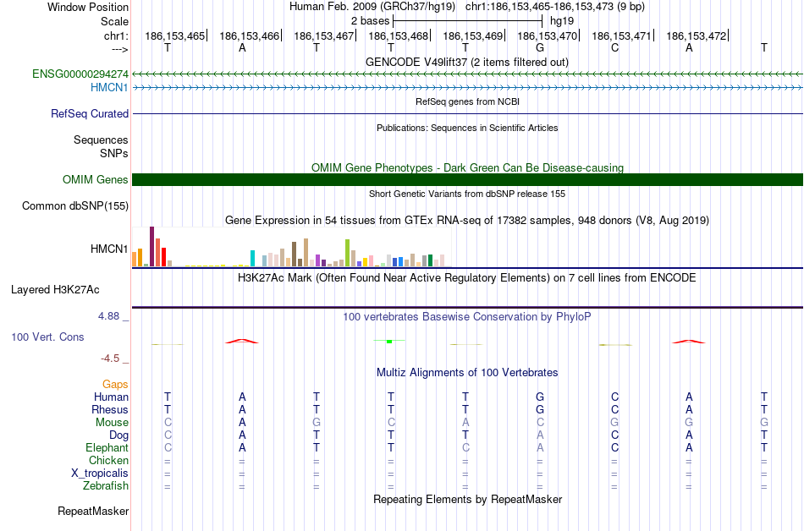This screenshot has height=531, width=804.
Task: Select the Rhesus species label
Action: click(x=110, y=409)
